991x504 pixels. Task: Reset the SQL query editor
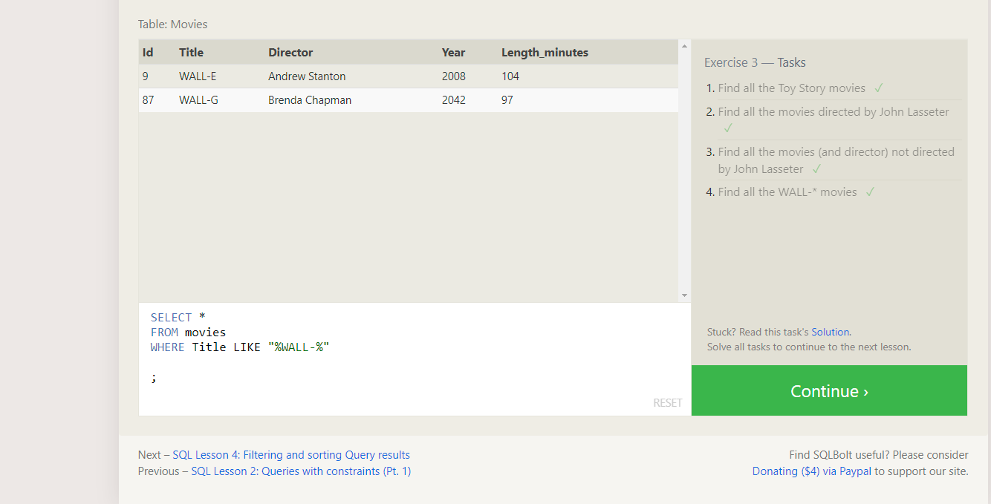click(667, 402)
